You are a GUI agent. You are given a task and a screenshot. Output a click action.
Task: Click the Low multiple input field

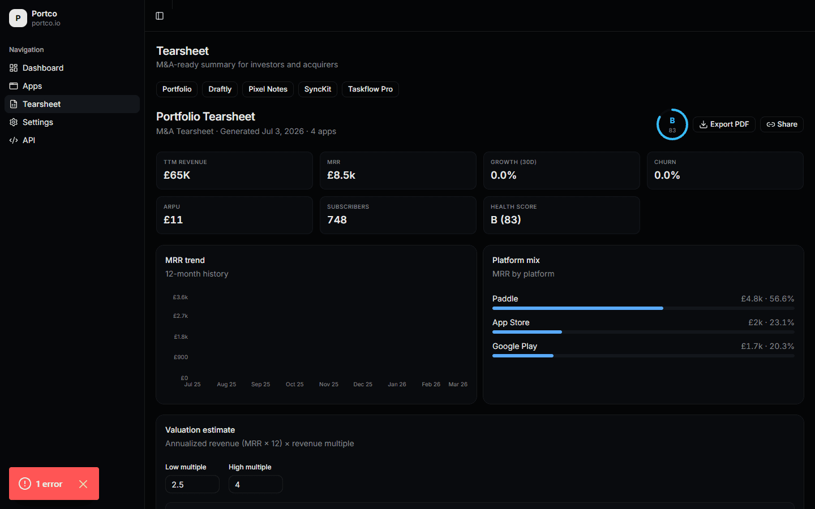click(192, 484)
